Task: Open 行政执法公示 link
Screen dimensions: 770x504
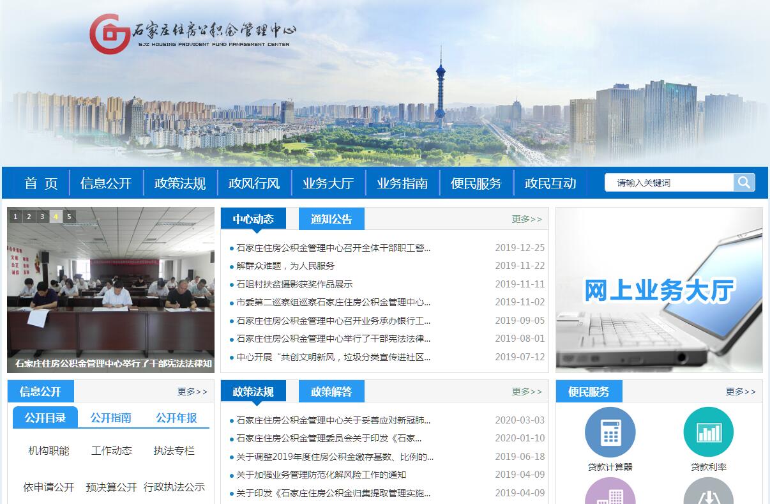Action: [x=174, y=487]
